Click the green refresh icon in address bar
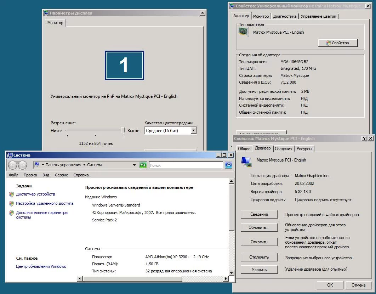 (x=143, y=165)
